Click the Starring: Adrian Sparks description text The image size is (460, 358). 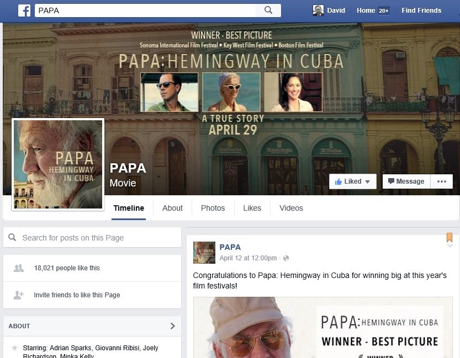pyautogui.click(x=91, y=351)
